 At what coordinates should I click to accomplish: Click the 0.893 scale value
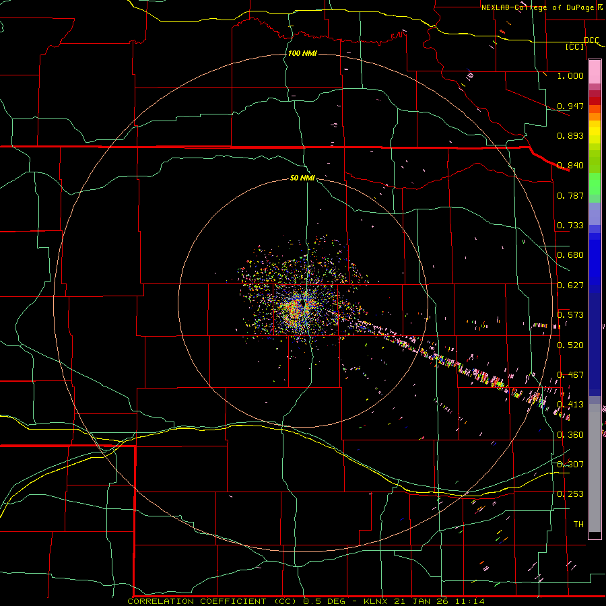coord(570,135)
